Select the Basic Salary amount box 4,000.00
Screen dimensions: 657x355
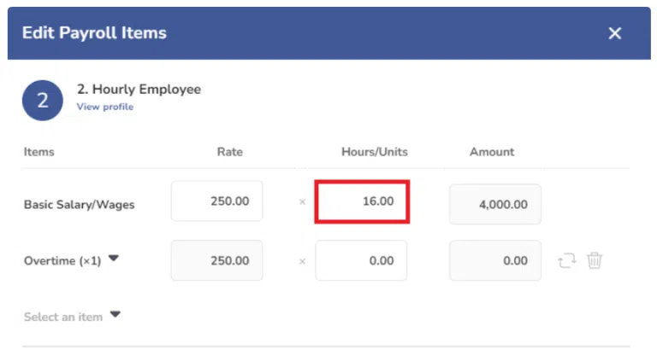[x=495, y=204]
